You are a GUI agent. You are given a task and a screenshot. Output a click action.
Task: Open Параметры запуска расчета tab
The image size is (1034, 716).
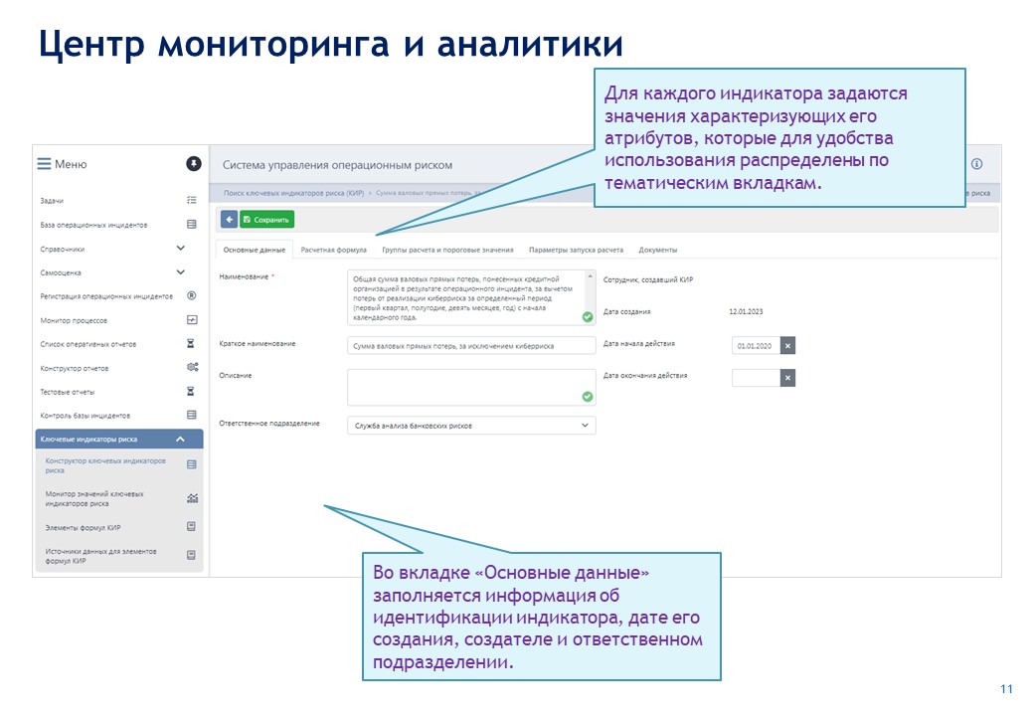[576, 250]
